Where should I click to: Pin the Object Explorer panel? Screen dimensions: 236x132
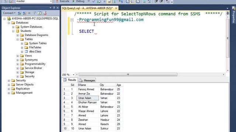coord(54,8)
